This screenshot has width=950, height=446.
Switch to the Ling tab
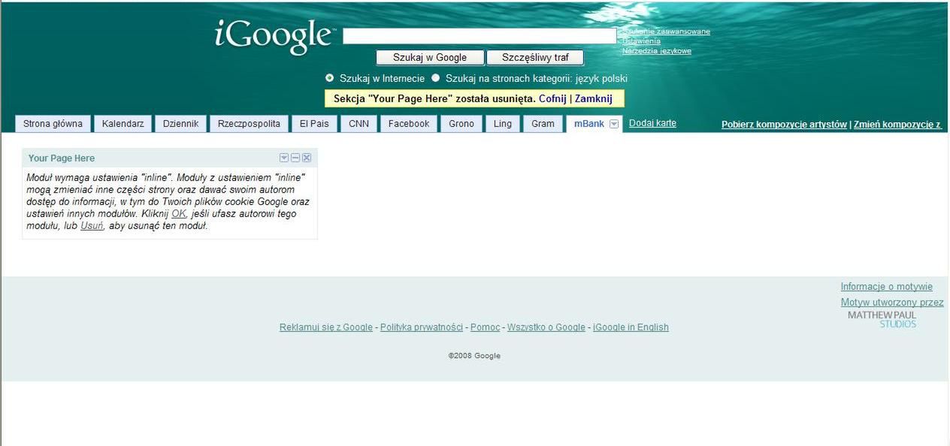coord(503,124)
